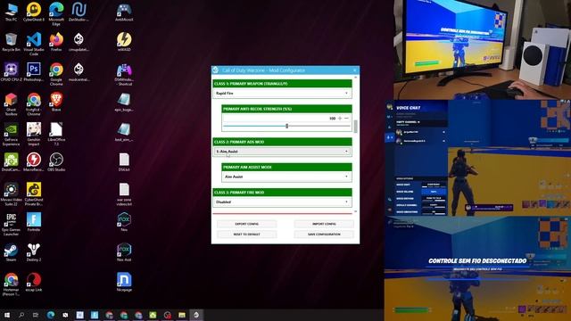The height and width of the screenshot is (321, 571).
Task: Open Photoshop desktop shortcut
Action: (x=34, y=72)
